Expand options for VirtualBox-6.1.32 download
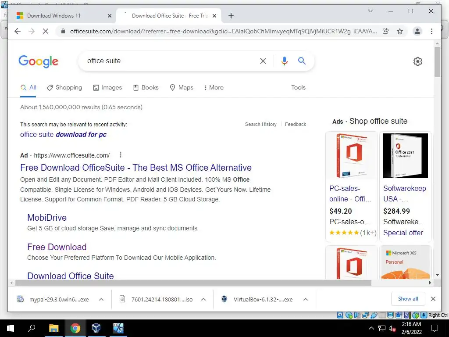This screenshot has height=337, width=449. click(x=306, y=299)
